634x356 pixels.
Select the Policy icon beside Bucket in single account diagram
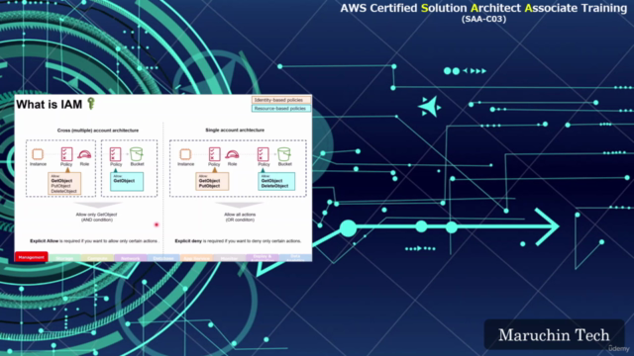pyautogui.click(x=264, y=154)
